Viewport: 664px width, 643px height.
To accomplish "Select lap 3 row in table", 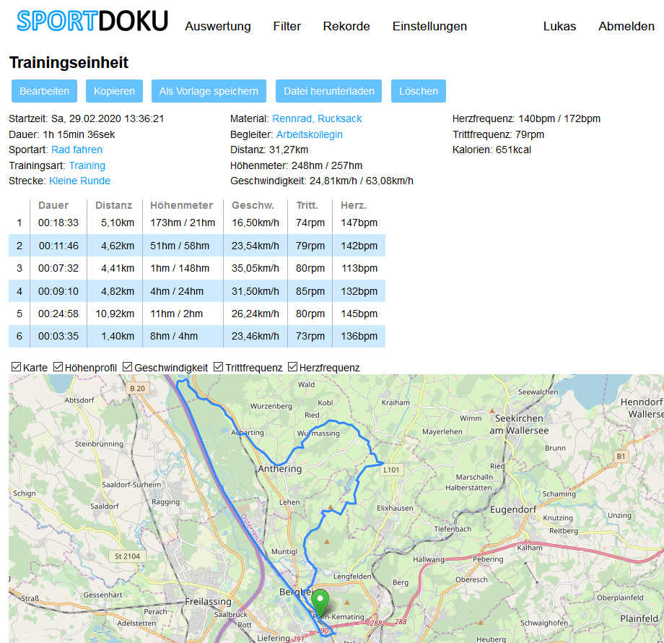I will [x=196, y=269].
